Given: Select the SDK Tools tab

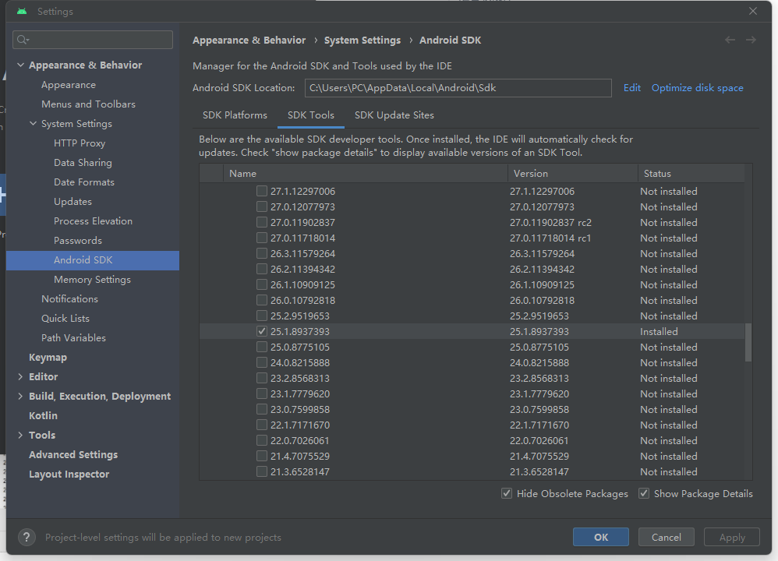Looking at the screenshot, I should (x=310, y=115).
